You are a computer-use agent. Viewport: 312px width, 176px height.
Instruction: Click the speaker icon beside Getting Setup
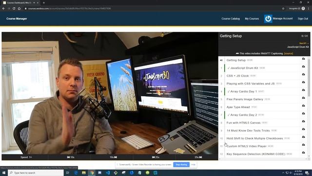221,60
